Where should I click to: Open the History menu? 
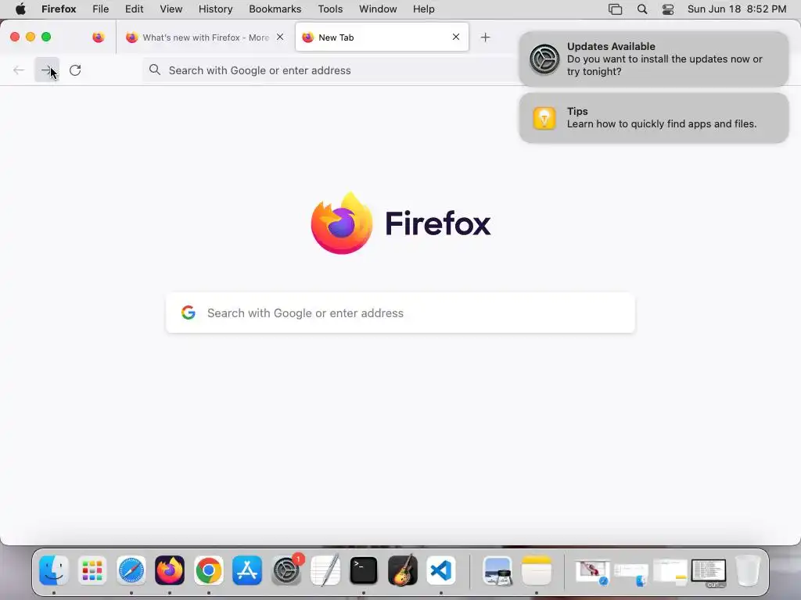pyautogui.click(x=216, y=9)
